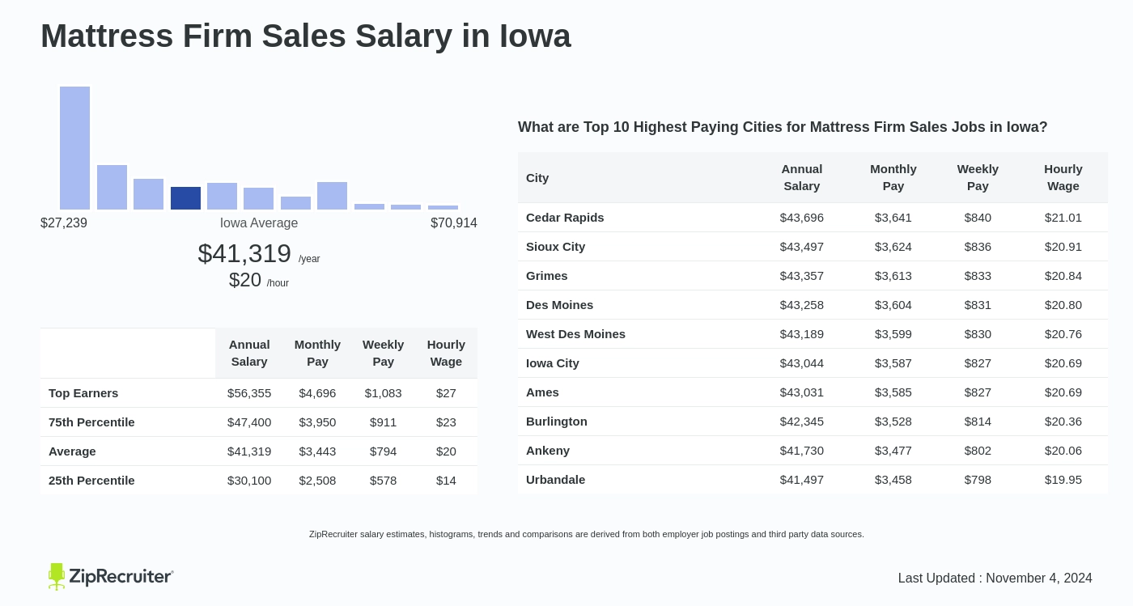1133x606 pixels.
Task: Click the dark blue Iowa Average histogram bar
Action: click(185, 198)
